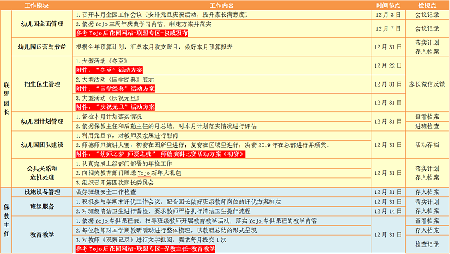
Task: Select 12月31日 in the 《国学经典》 row
Action: pyautogui.click(x=388, y=84)
